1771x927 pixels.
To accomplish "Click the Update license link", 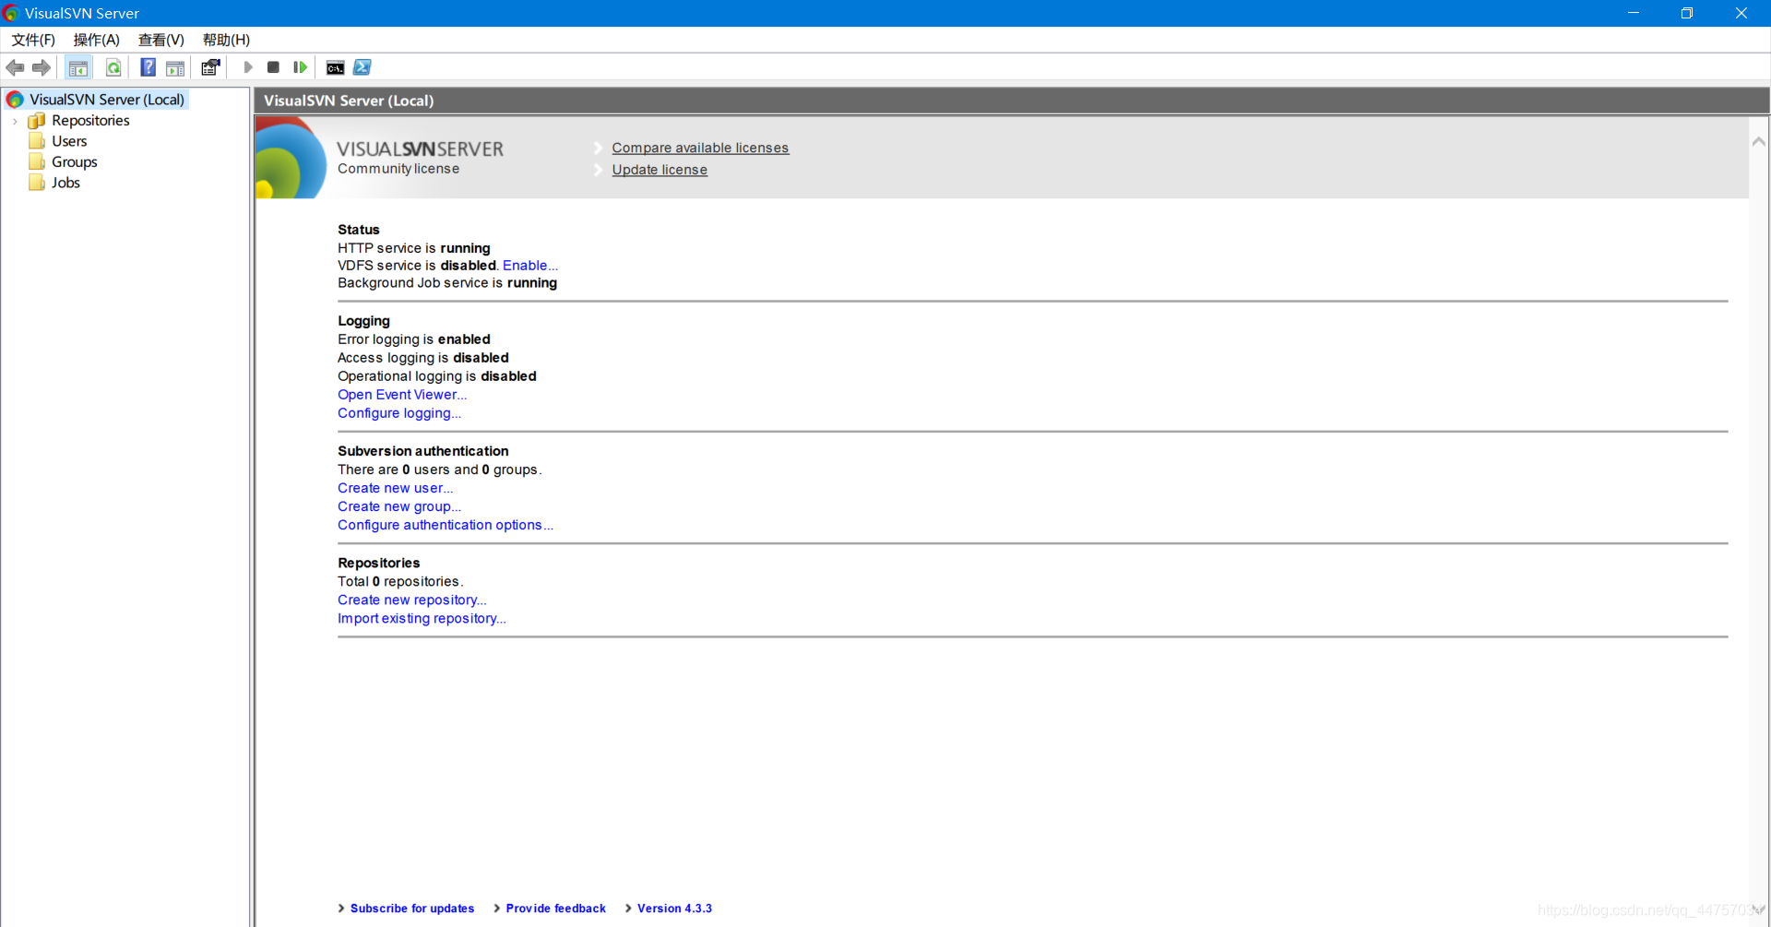I will point(660,170).
